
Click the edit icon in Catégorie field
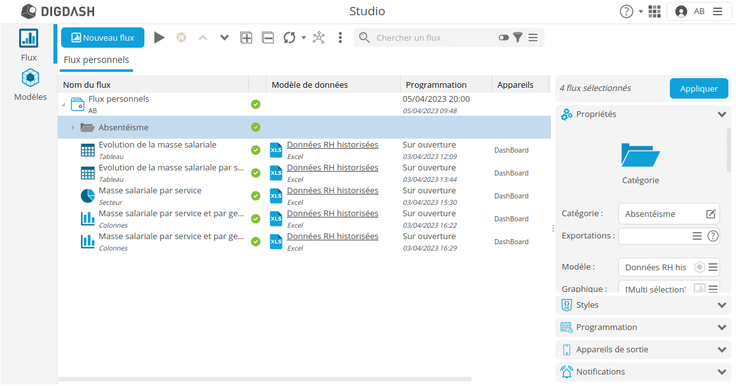point(711,214)
